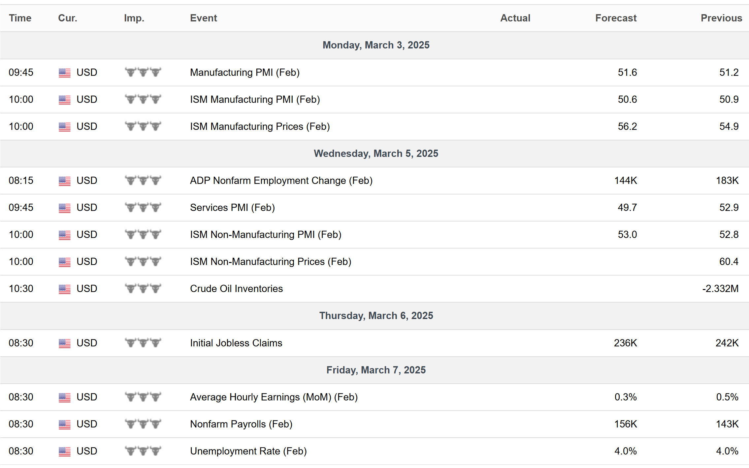Click the Thursday, March 6, 2025 date row
Viewport: 749px width, 468px height.
[x=374, y=316]
